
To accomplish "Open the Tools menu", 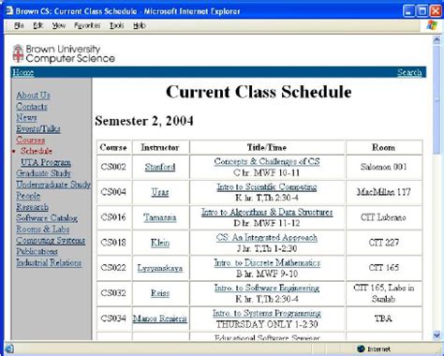I will click(117, 25).
